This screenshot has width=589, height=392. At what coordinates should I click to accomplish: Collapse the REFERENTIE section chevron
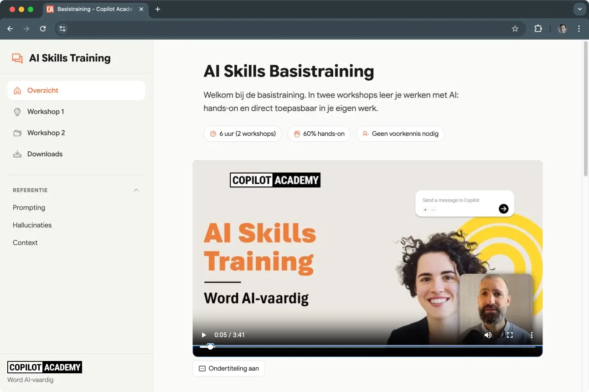(x=136, y=190)
